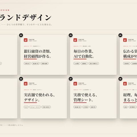Click the headline 管理シート。

[x=83, y=100]
